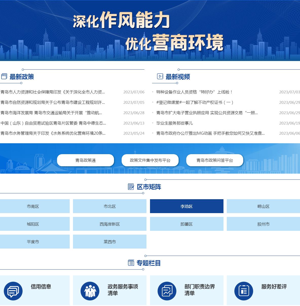The image size is (300, 306).
Task: Click the 区市矩阵 heading icon
Action: [131, 187]
